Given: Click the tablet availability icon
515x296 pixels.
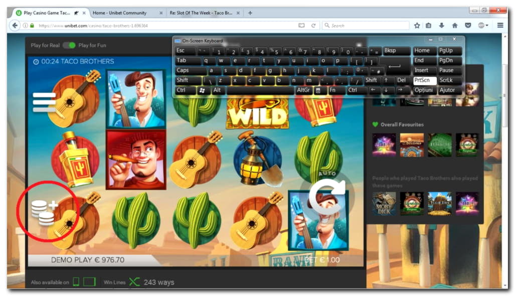Looking at the screenshot, I should pyautogui.click(x=89, y=282).
